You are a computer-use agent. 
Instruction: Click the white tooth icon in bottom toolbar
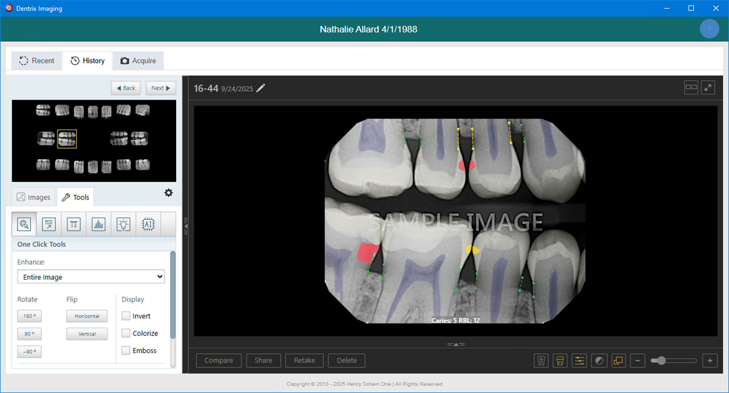tap(541, 361)
